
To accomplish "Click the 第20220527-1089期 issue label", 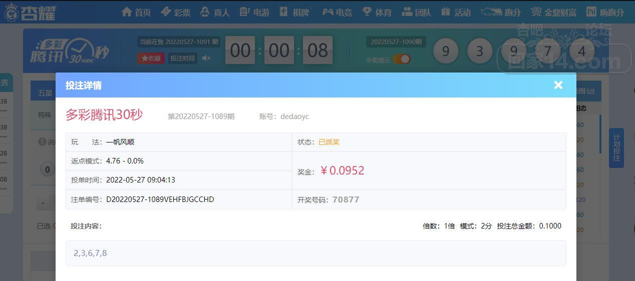I will click(x=201, y=116).
